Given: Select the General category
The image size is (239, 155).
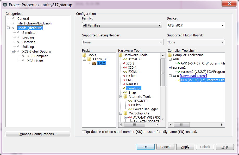Looking at the screenshot, I should 23,18.
